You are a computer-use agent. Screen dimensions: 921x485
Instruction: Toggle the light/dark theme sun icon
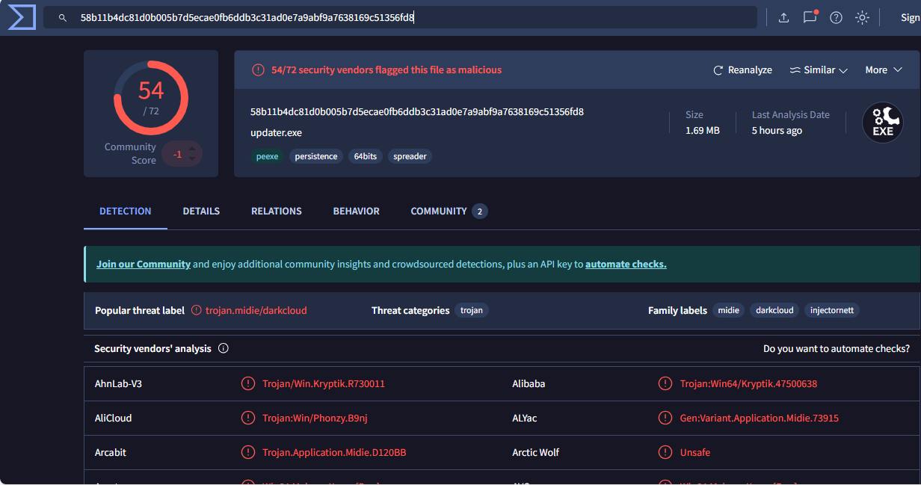tap(862, 18)
